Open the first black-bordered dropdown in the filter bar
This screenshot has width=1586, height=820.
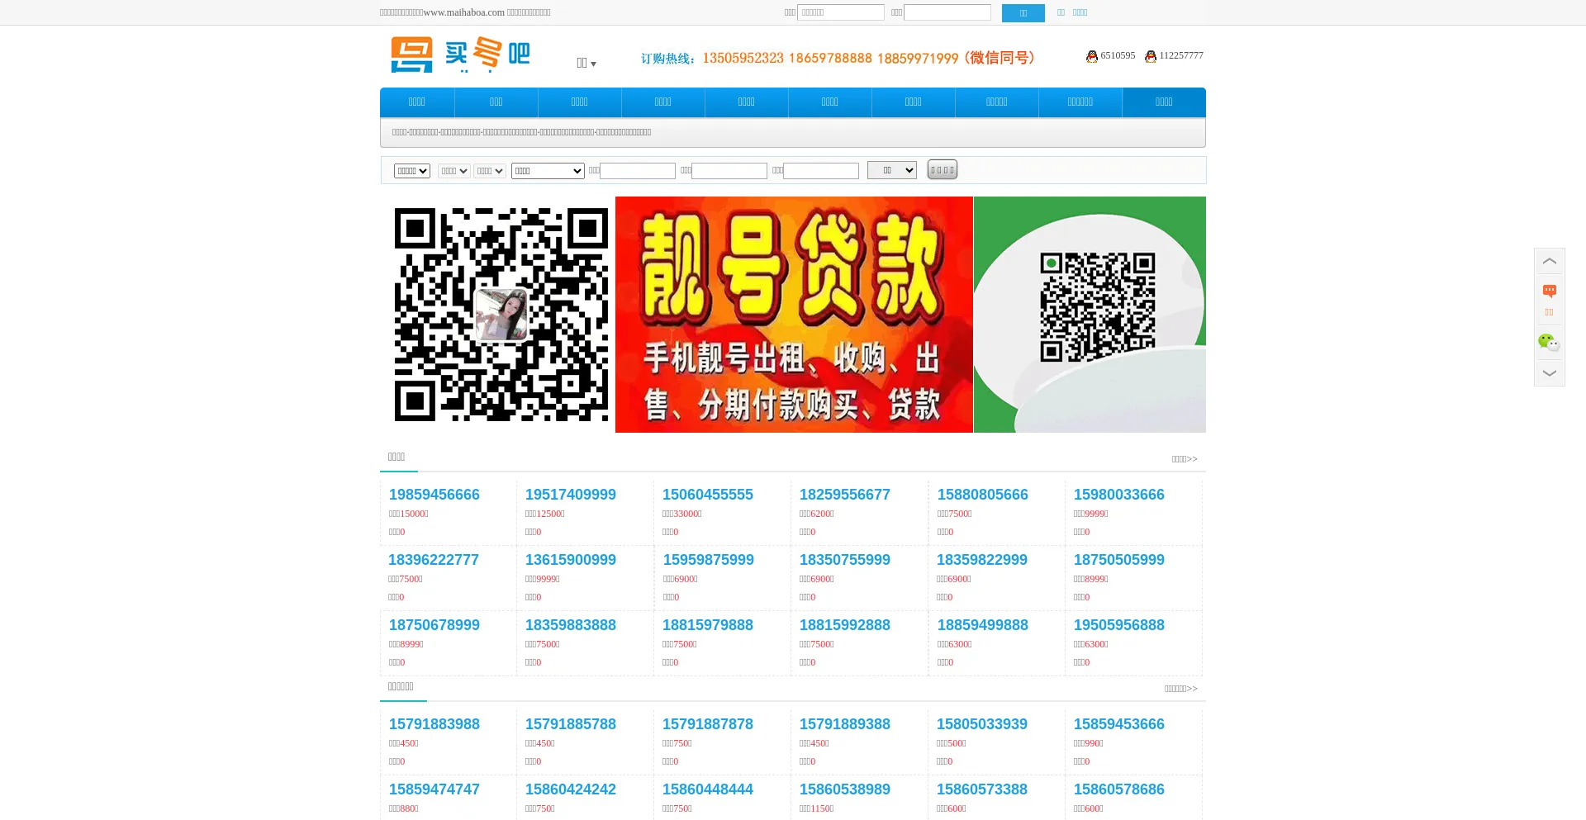[412, 171]
